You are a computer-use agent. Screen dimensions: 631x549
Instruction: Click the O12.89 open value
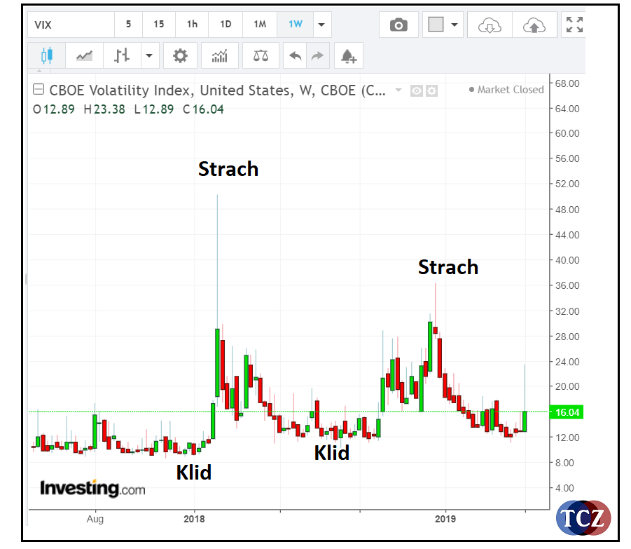pos(53,109)
